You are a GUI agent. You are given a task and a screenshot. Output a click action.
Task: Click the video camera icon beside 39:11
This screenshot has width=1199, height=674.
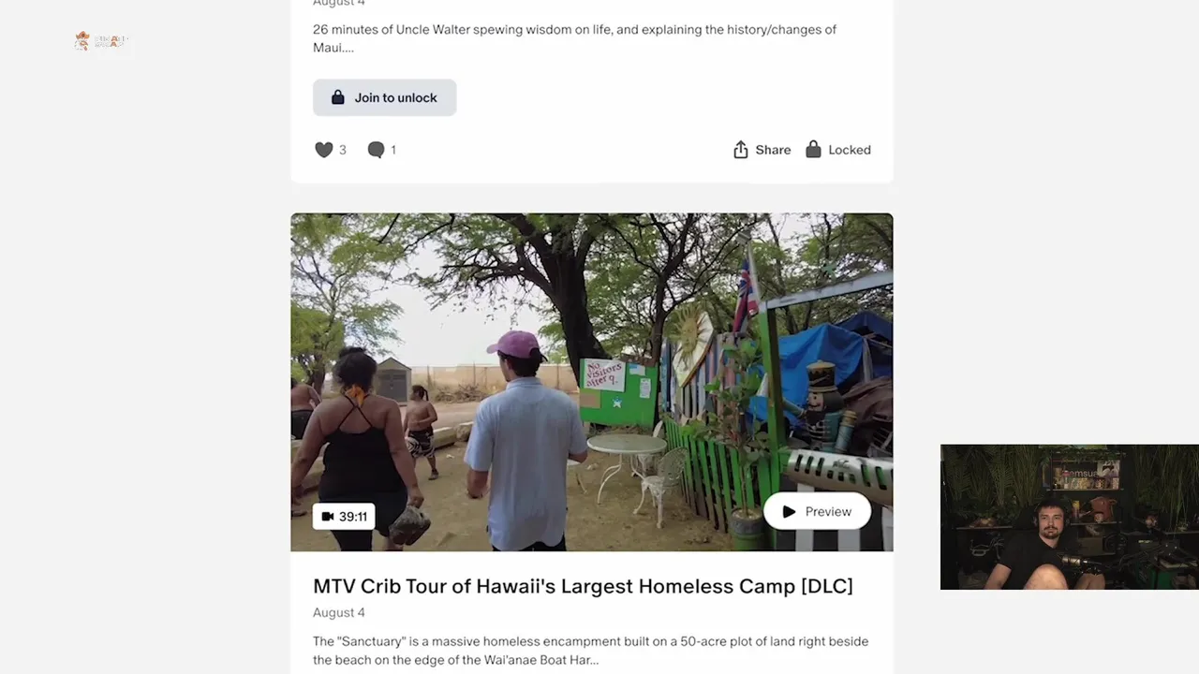[328, 517]
